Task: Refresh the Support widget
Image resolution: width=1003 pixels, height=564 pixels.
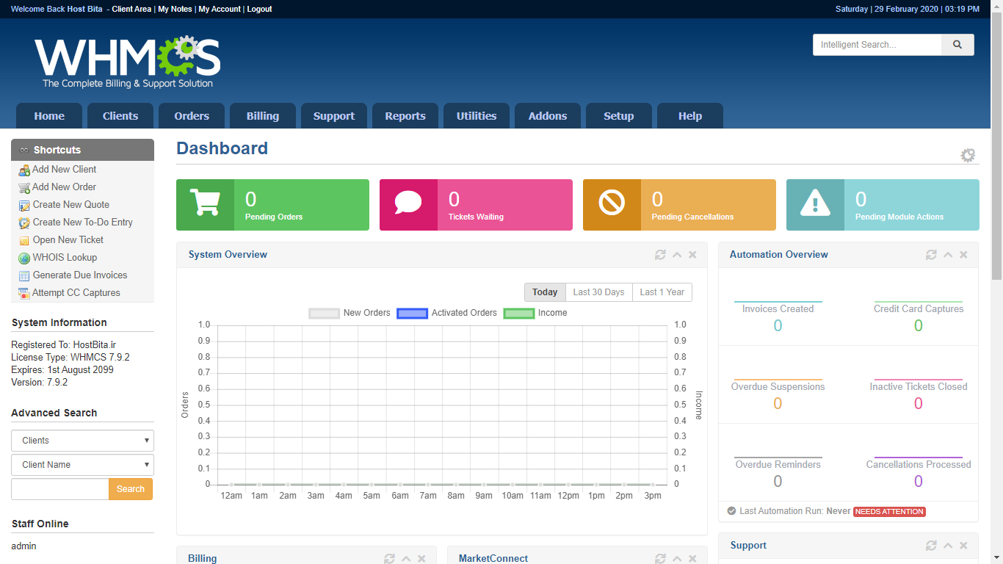Action: pos(931,546)
